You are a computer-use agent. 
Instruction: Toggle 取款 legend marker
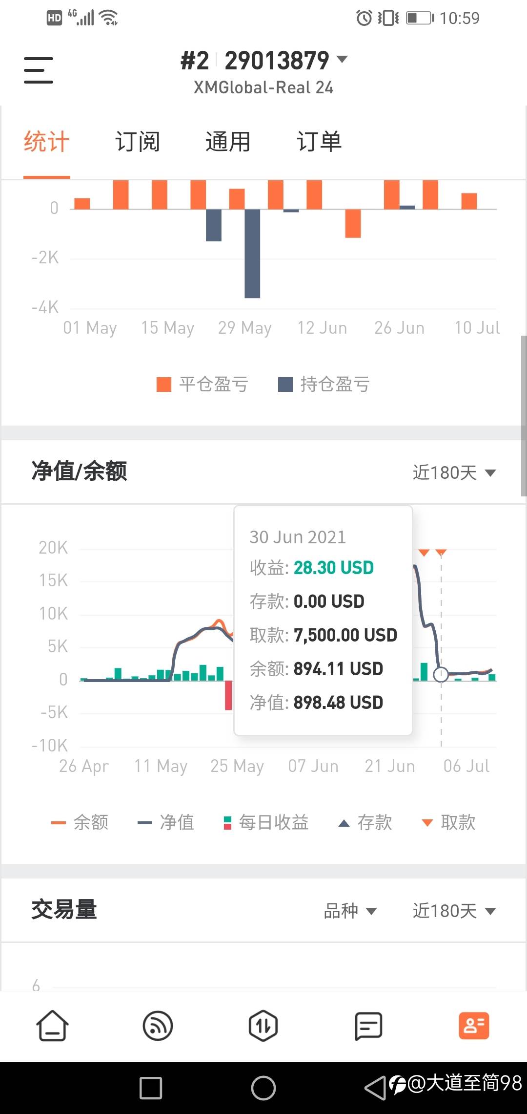point(448,823)
